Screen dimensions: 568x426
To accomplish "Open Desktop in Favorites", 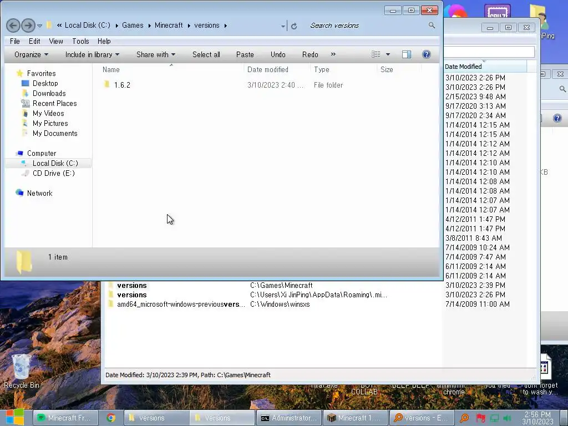I will point(45,83).
